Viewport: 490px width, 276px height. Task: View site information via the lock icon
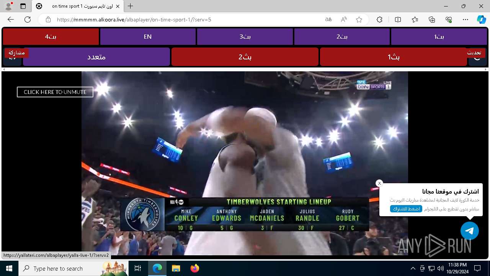coord(48,20)
